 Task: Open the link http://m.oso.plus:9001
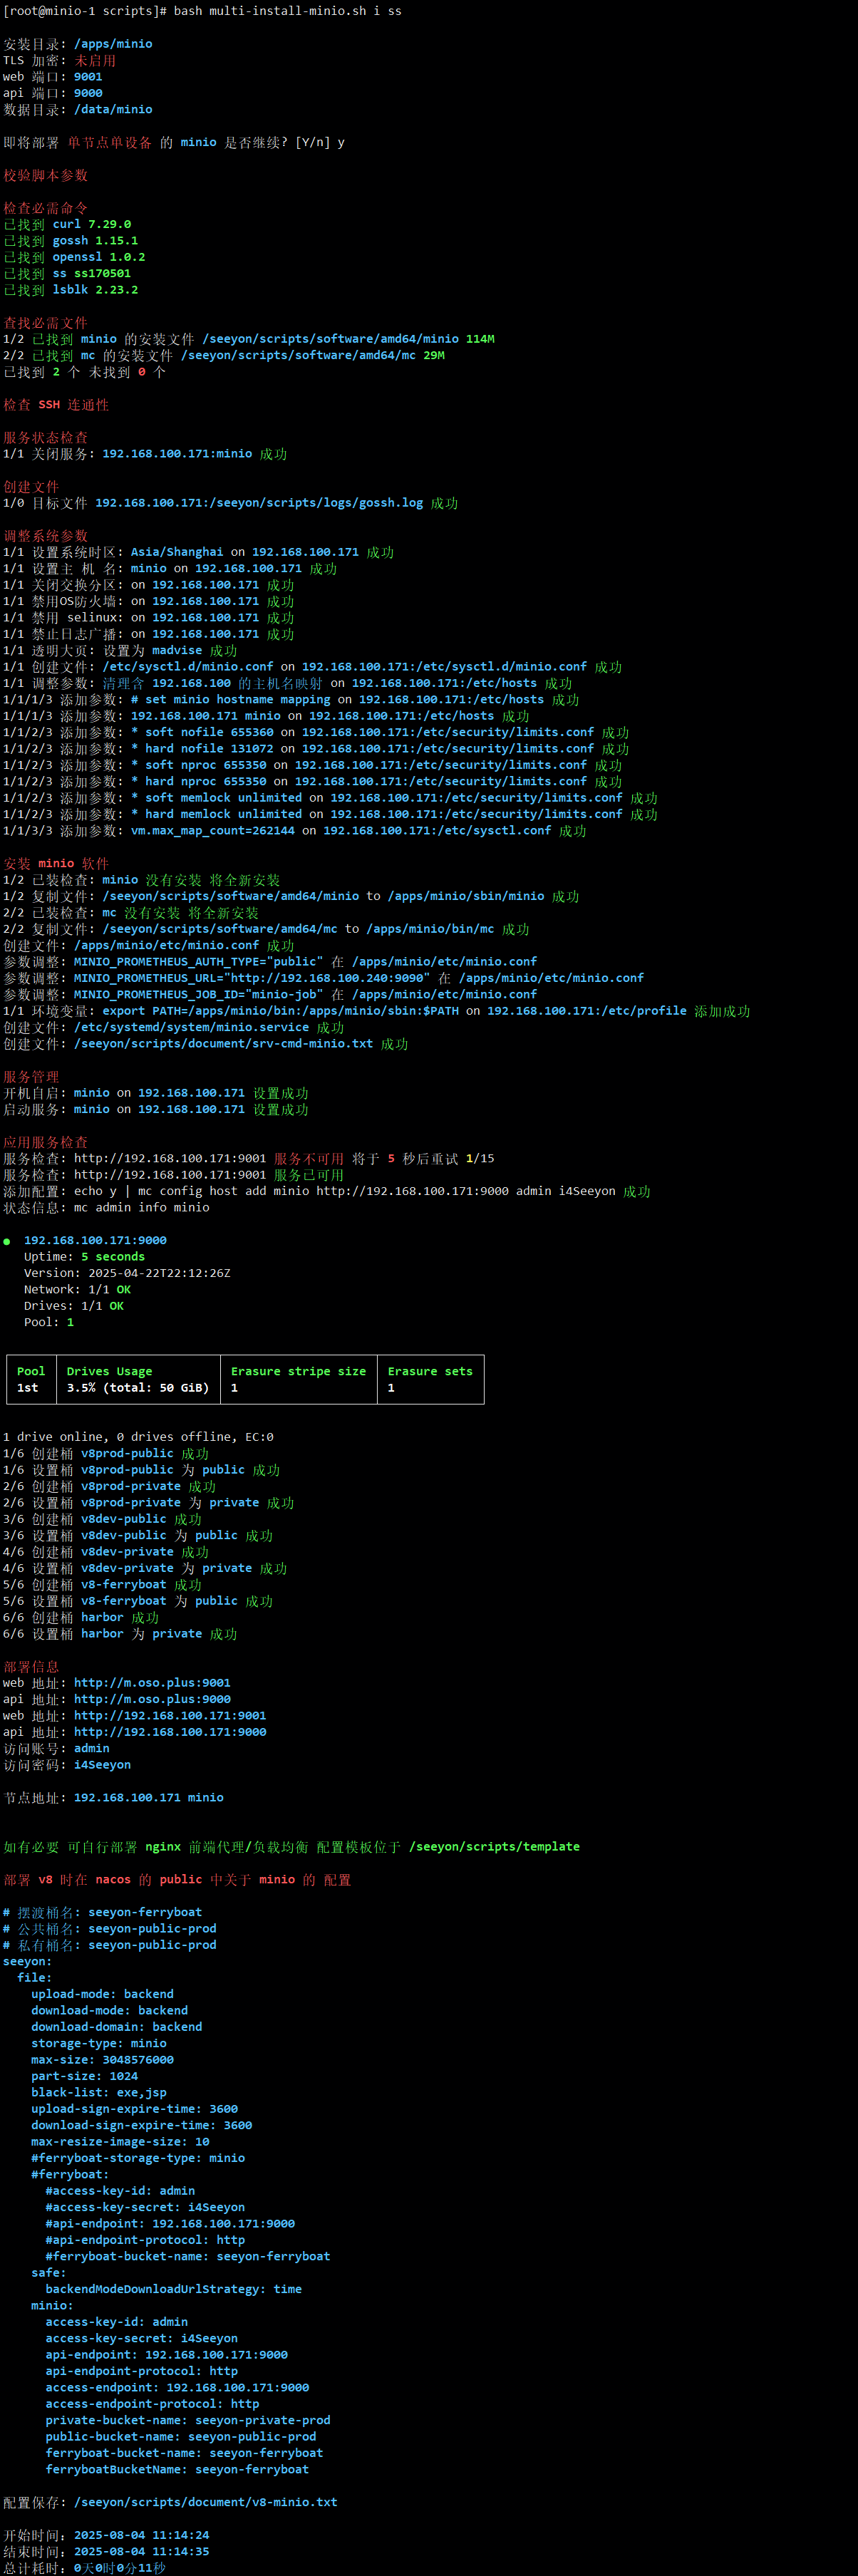(x=152, y=1683)
